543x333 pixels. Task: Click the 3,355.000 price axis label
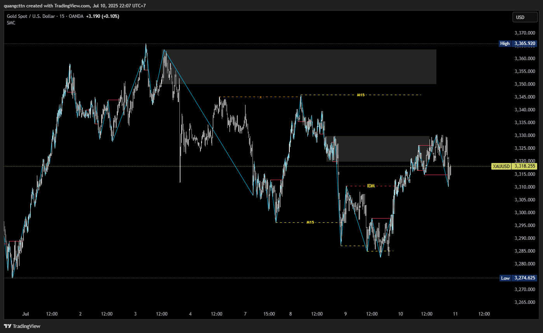pyautogui.click(x=525, y=71)
